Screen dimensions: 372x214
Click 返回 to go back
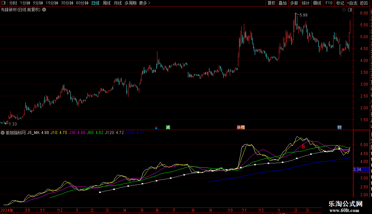pyautogui.click(x=364, y=3)
